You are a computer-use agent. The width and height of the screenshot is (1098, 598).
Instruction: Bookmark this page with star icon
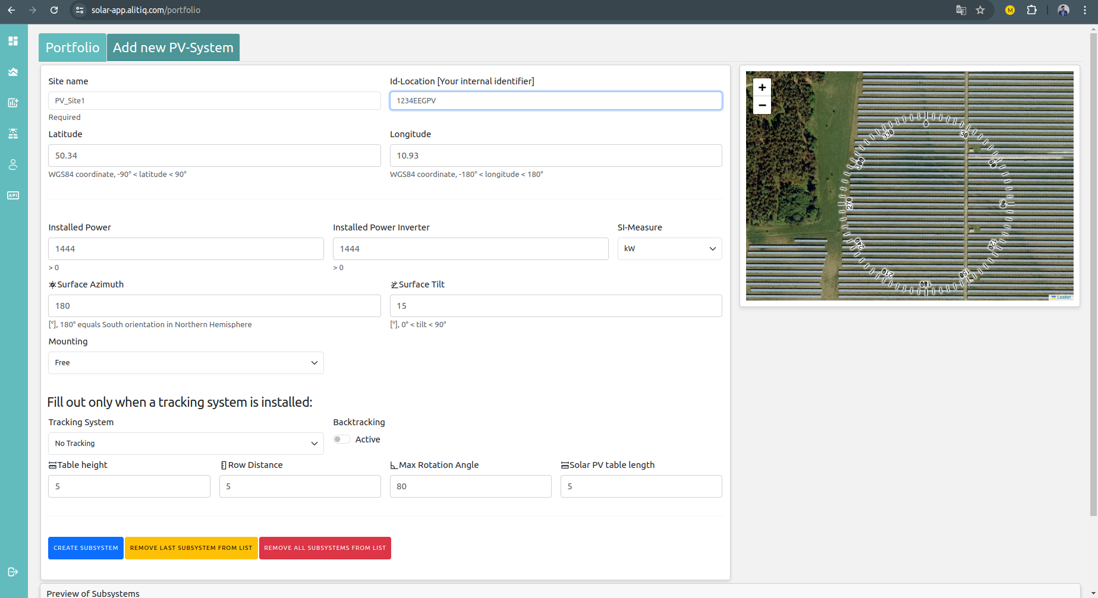pos(980,10)
